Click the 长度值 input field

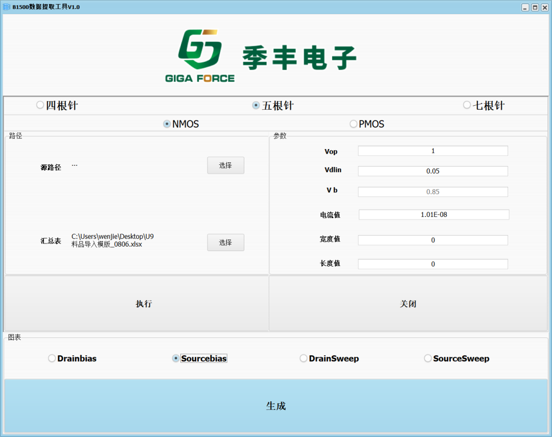tap(433, 264)
